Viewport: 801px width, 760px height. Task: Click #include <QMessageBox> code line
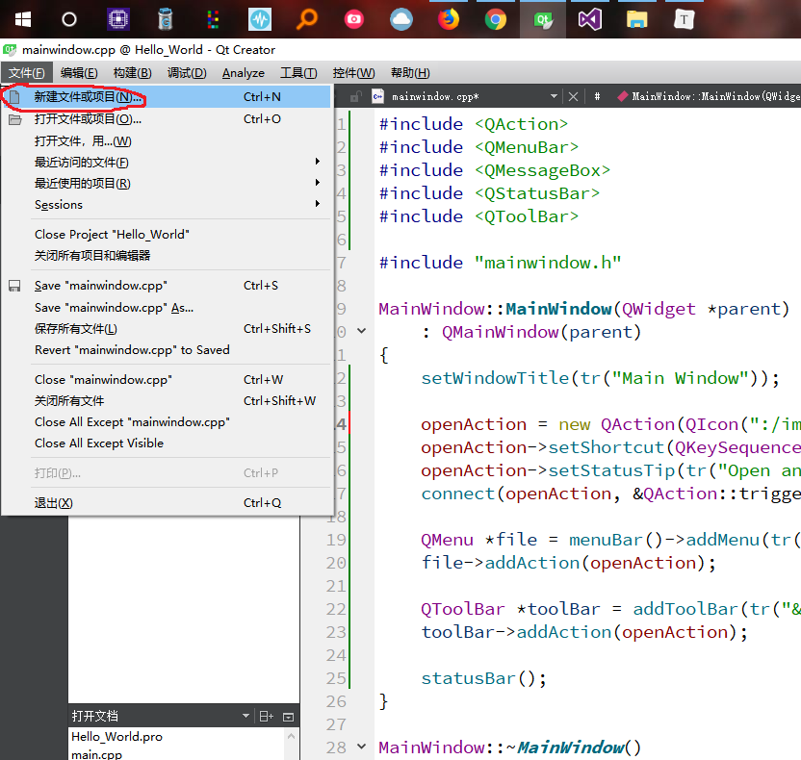click(x=495, y=170)
